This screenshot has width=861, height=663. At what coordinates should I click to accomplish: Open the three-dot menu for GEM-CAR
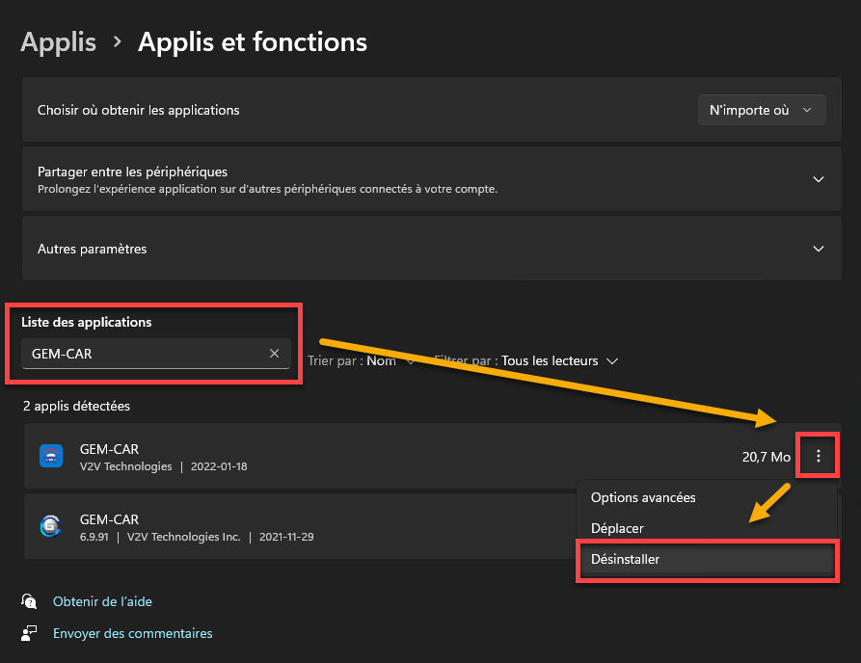coord(819,456)
